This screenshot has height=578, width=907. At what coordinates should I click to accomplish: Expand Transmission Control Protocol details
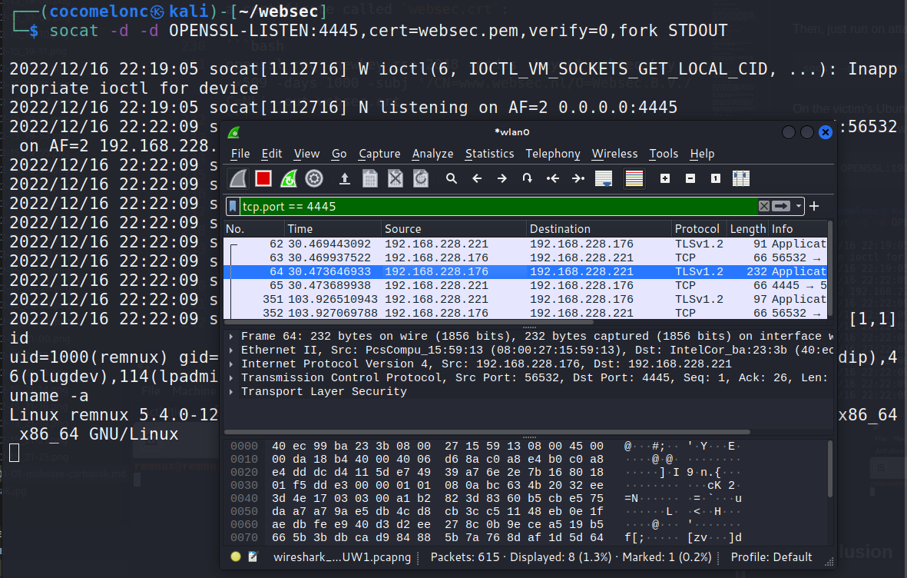pyautogui.click(x=231, y=378)
